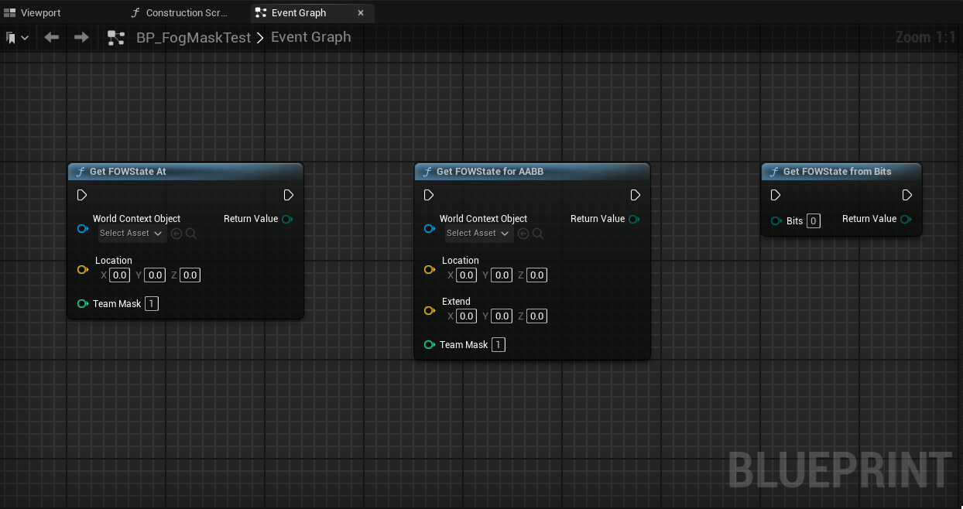
Task: Click Bits input pin on from Bits node
Action: (x=776, y=221)
